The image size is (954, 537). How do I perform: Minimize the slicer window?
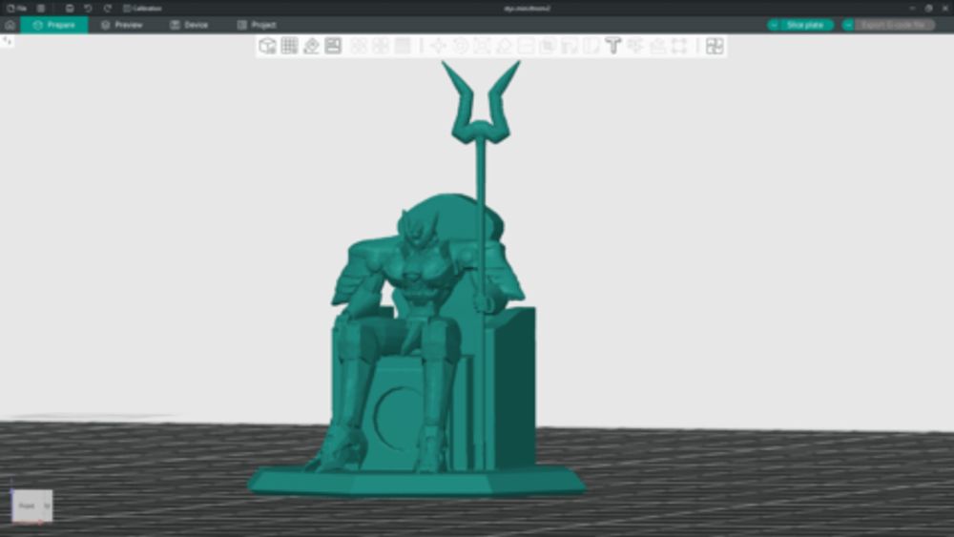pos(912,8)
